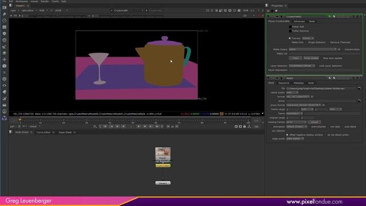Select the Viewer1 node in node graph
Image resolution: width=366 pixels, height=206 pixels.
pyautogui.click(x=163, y=183)
